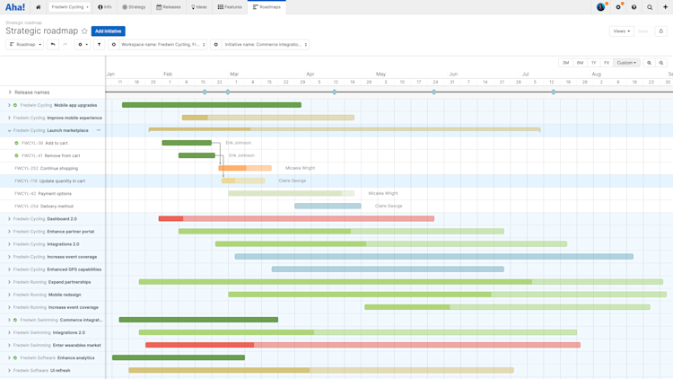This screenshot has height=379, width=673.
Task: Select FWCYL-42 Payment options feature
Action: pyautogui.click(x=43, y=194)
